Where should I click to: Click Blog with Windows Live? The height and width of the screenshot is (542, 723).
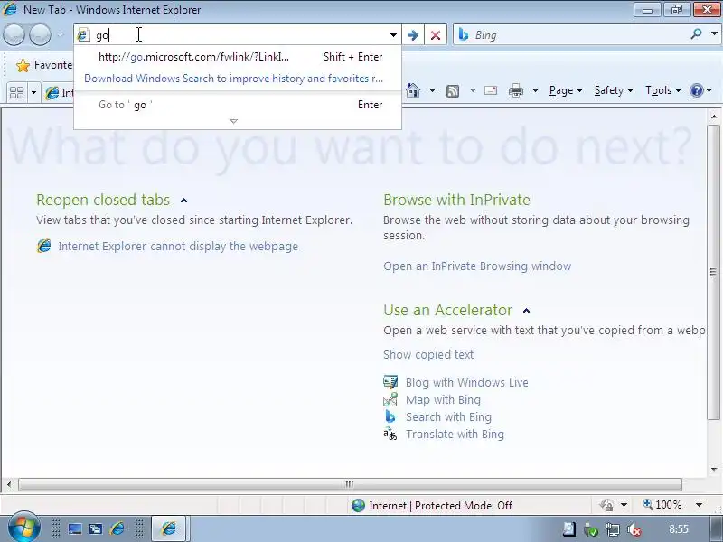pos(466,382)
